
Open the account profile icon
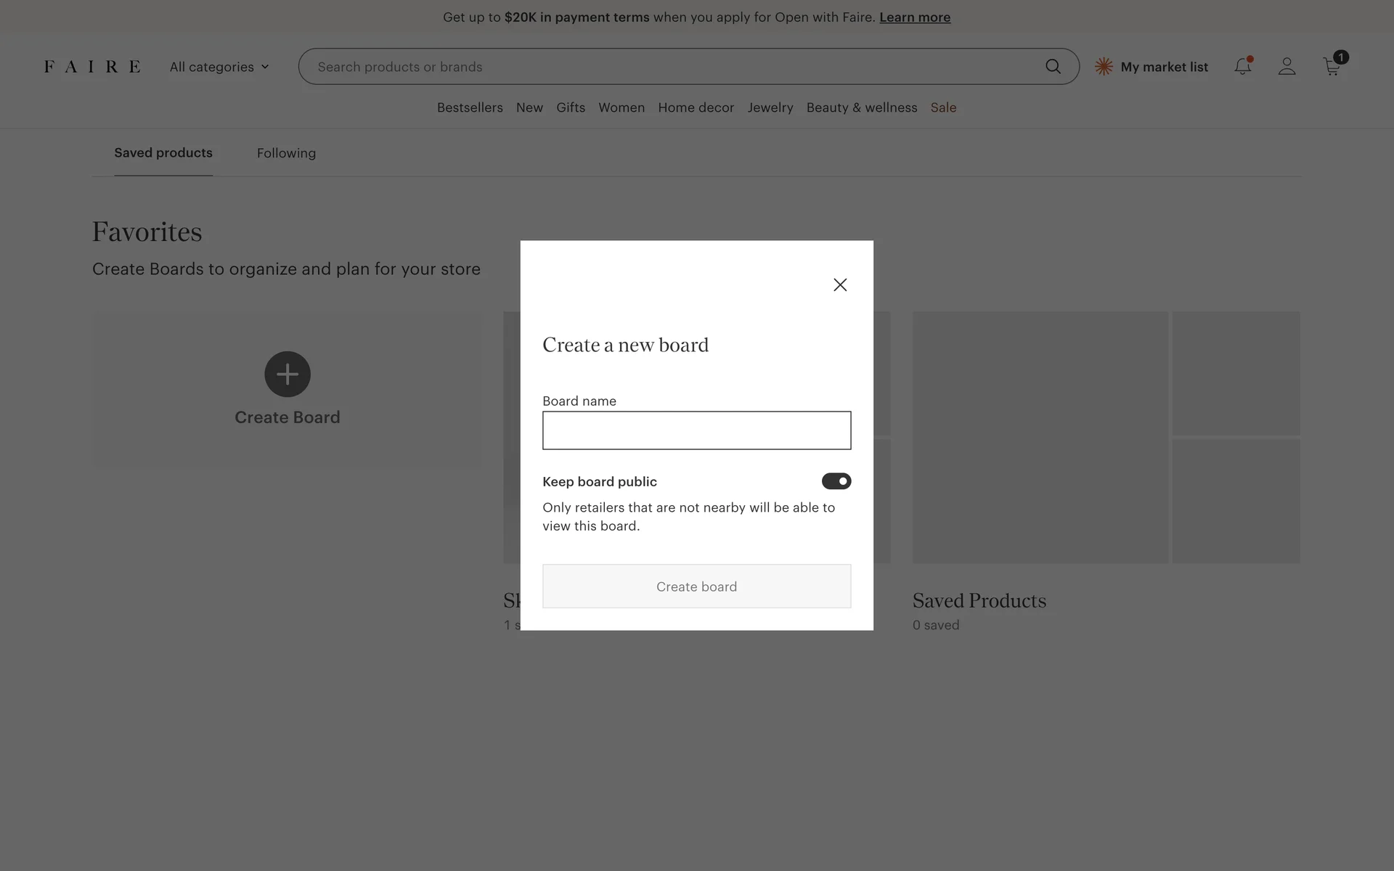pos(1287,67)
